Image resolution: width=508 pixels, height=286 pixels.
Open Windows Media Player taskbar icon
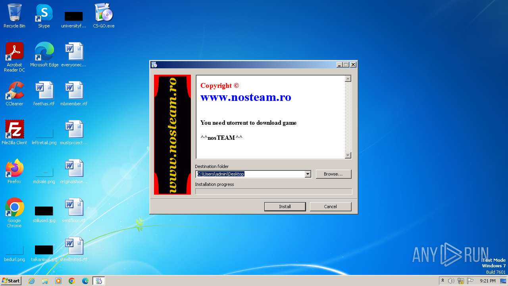58,281
